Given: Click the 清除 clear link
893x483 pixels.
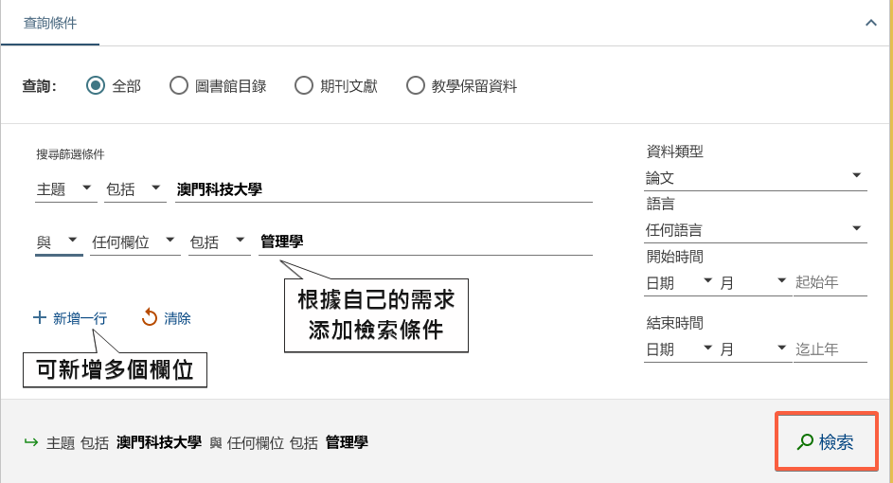Looking at the screenshot, I should pos(177,318).
